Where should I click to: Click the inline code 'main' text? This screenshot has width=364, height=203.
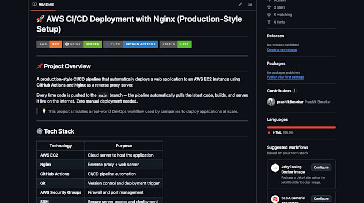tap(103, 95)
